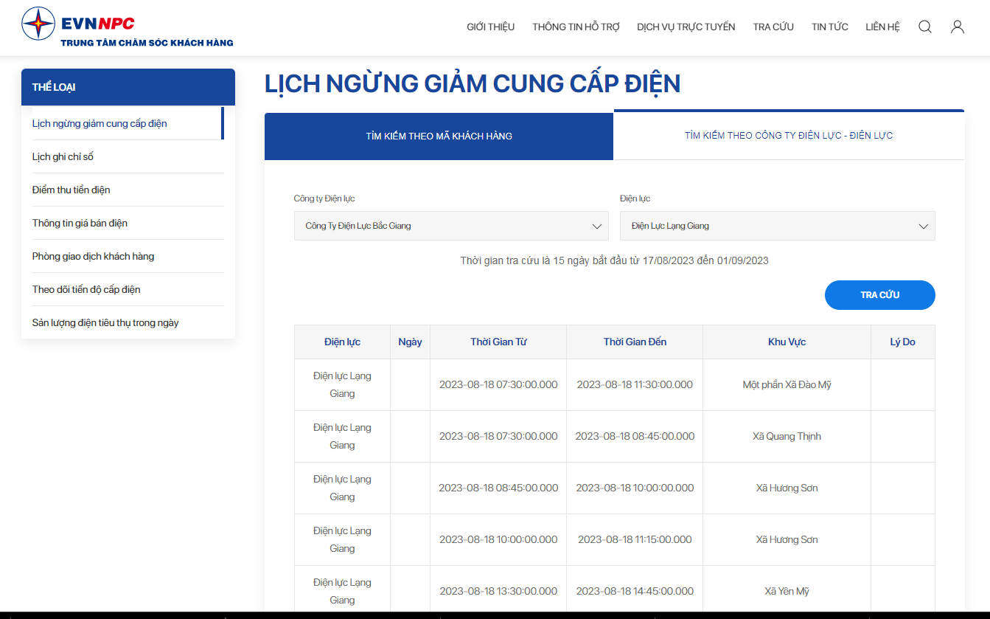The height and width of the screenshot is (619, 990).
Task: Select Lịch ghi chỉ số in sidebar
Action: 63,156
